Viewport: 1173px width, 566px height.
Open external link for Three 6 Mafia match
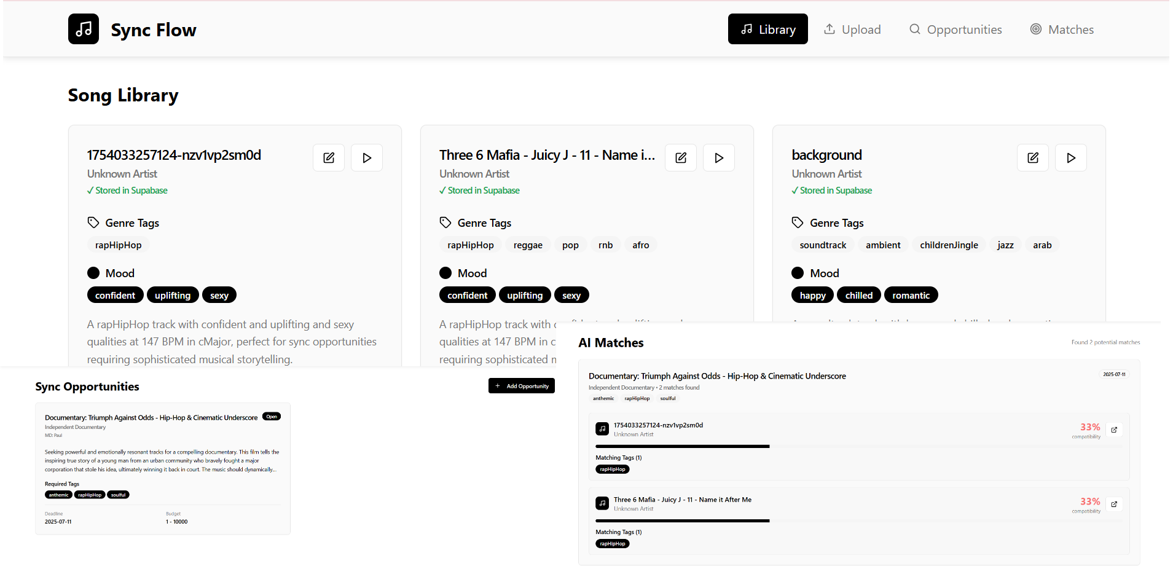[x=1114, y=504]
